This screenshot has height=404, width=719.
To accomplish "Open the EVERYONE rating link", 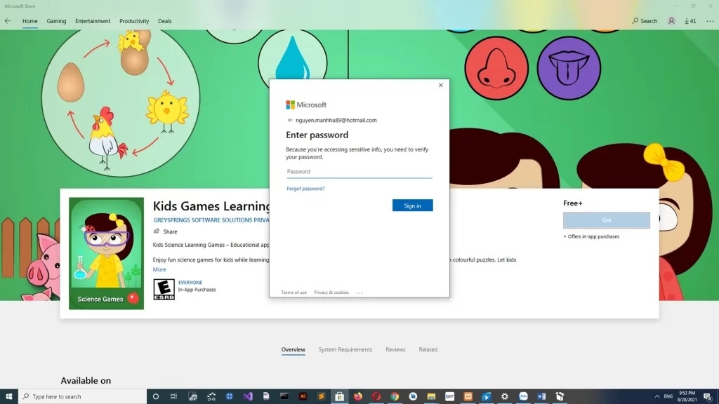I will (x=190, y=283).
